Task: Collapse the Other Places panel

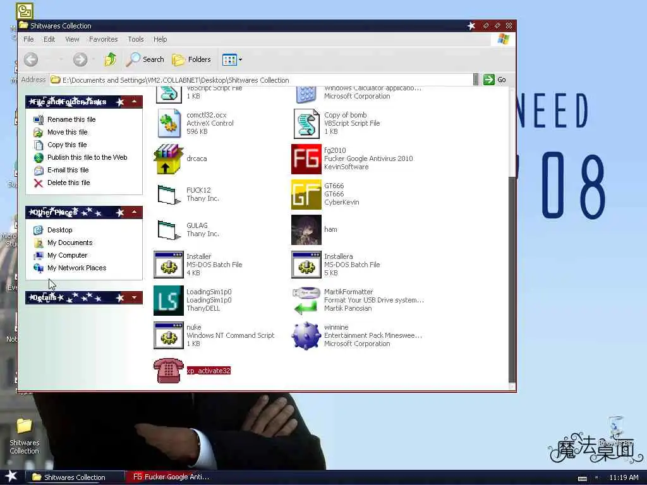Action: pyautogui.click(x=134, y=212)
